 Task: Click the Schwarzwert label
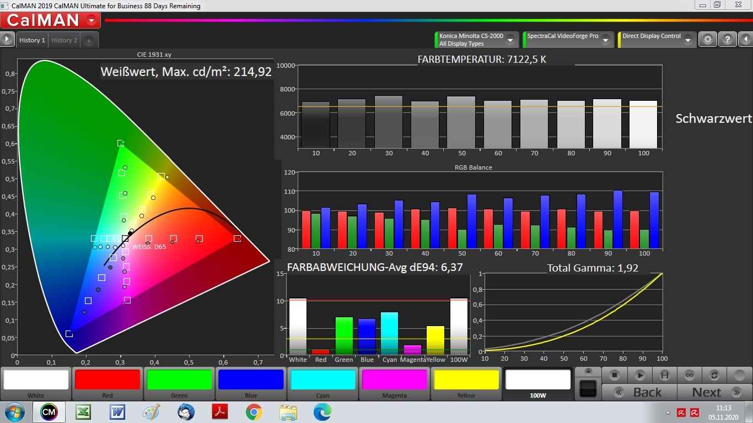713,118
